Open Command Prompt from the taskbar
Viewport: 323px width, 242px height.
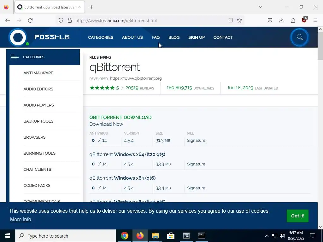(x=202, y=236)
